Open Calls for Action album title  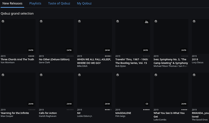(x=48, y=113)
